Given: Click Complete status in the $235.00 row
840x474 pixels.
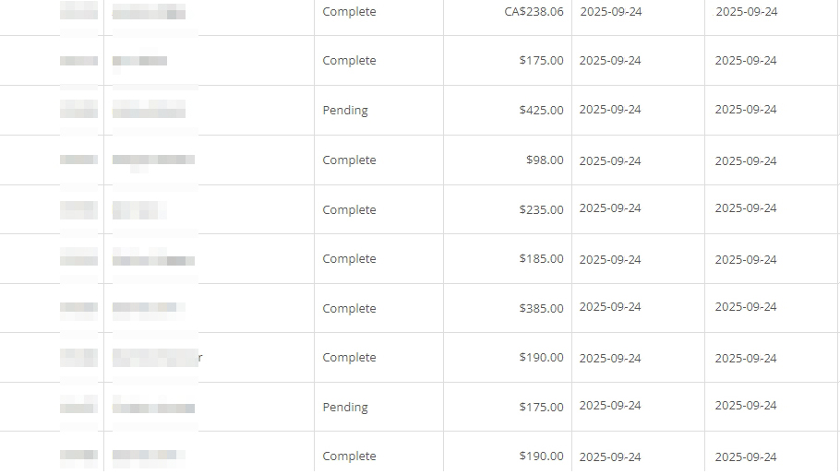Looking at the screenshot, I should pyautogui.click(x=349, y=210).
